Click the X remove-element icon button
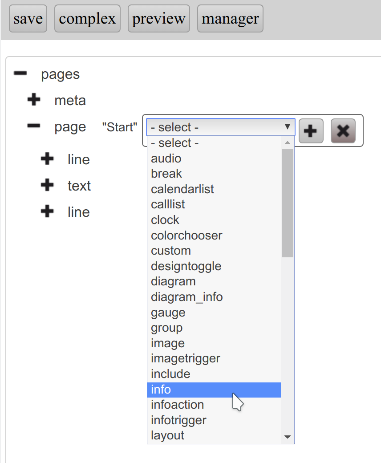 click(343, 131)
